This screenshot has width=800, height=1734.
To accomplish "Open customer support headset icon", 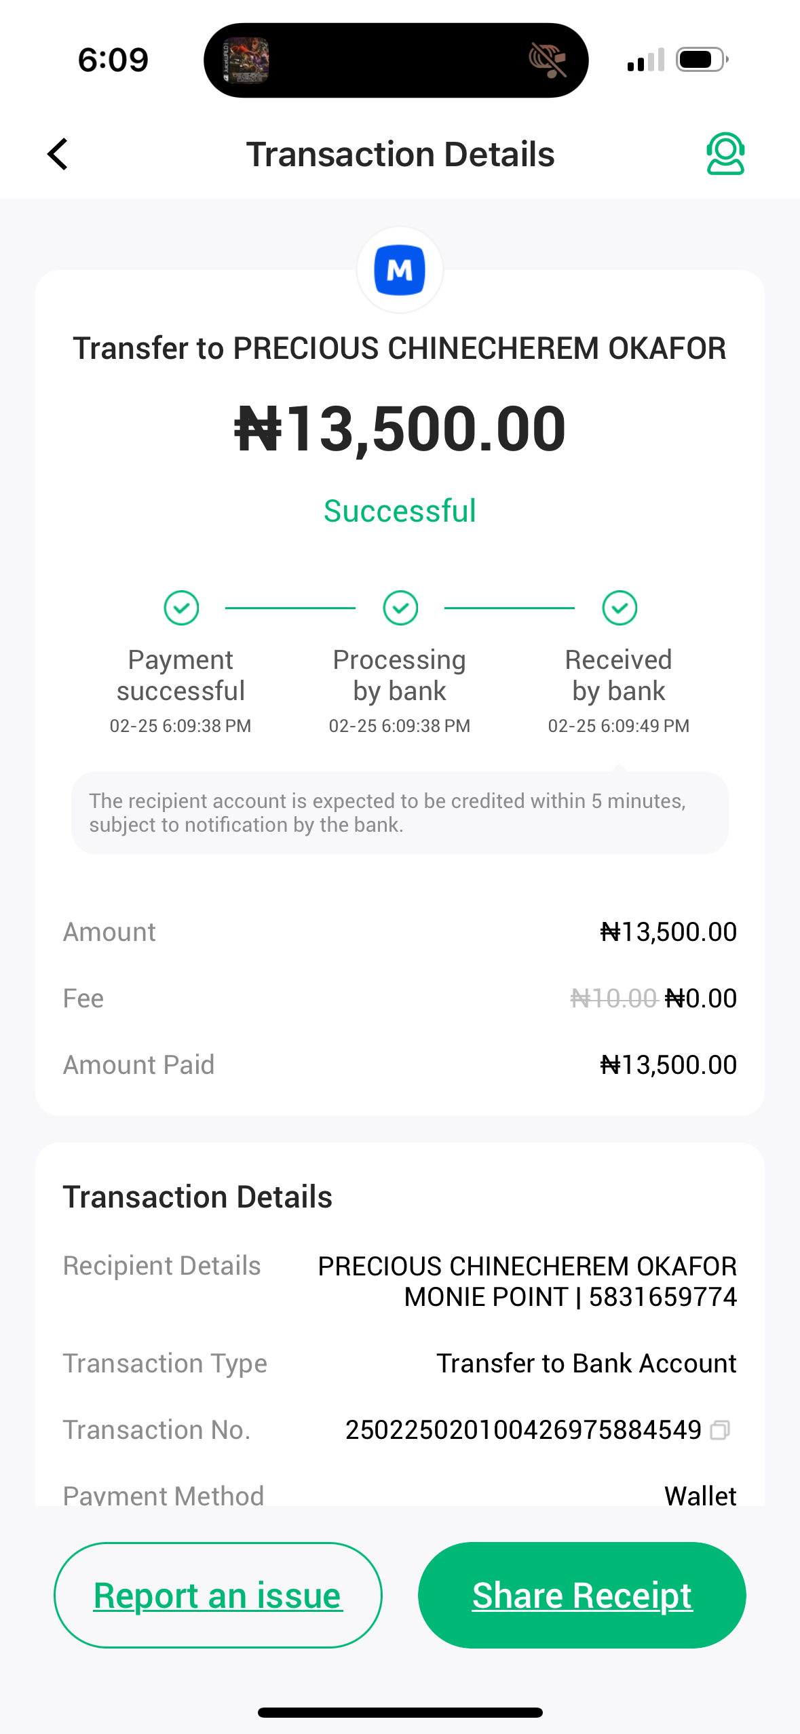I will click(725, 154).
